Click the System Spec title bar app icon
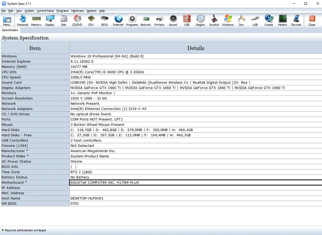The height and width of the screenshot is (235, 322). pos(3,3)
